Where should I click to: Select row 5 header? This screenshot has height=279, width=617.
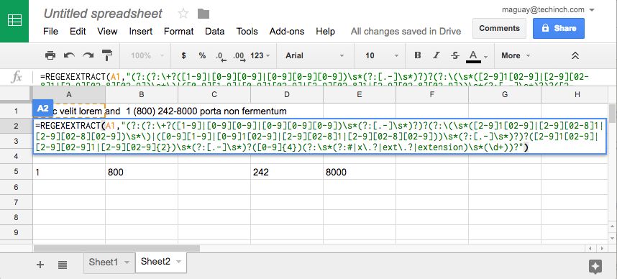pyautogui.click(x=16, y=172)
